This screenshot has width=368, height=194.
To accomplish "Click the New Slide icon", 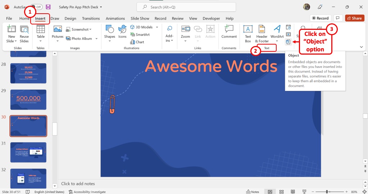I will [11, 29].
